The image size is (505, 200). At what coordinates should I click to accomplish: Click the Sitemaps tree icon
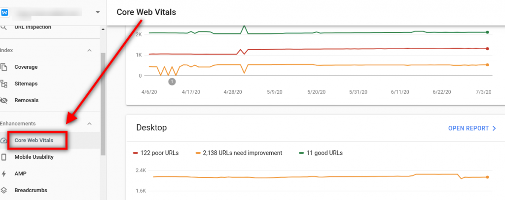[x=4, y=84]
